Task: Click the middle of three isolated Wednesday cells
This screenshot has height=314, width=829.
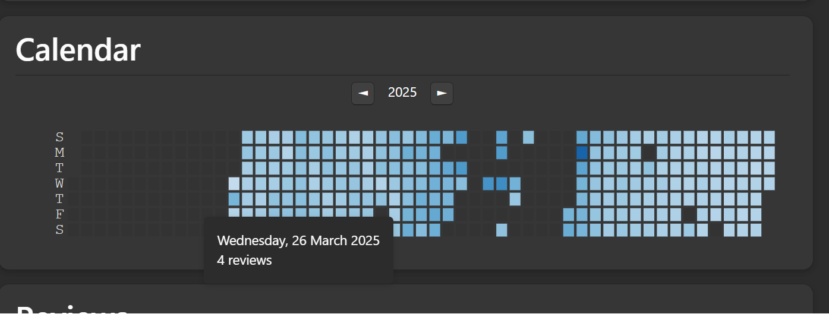Action: pos(502,183)
